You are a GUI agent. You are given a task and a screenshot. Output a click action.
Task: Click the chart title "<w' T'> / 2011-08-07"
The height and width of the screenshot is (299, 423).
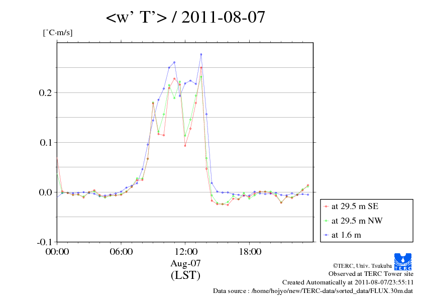(x=185, y=17)
